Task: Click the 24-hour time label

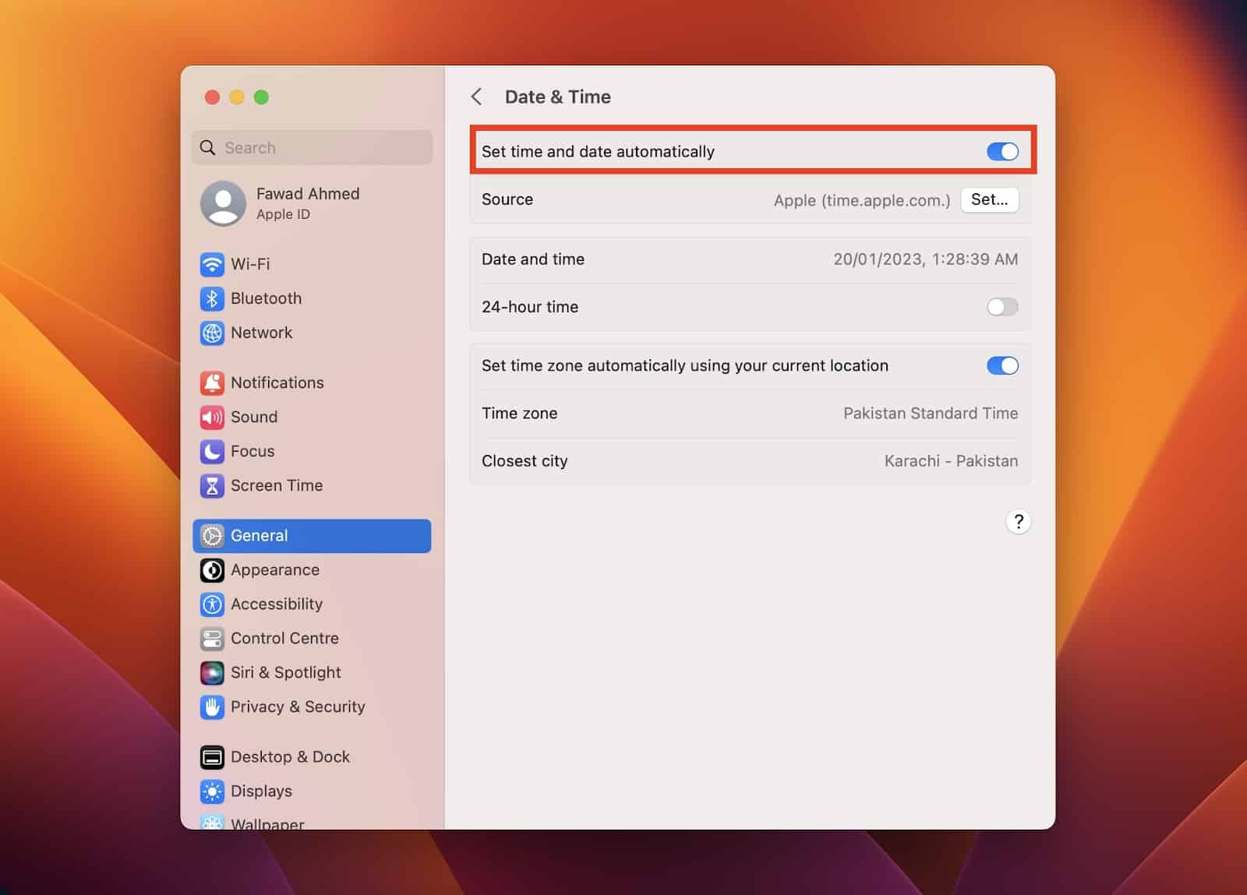Action: click(530, 307)
